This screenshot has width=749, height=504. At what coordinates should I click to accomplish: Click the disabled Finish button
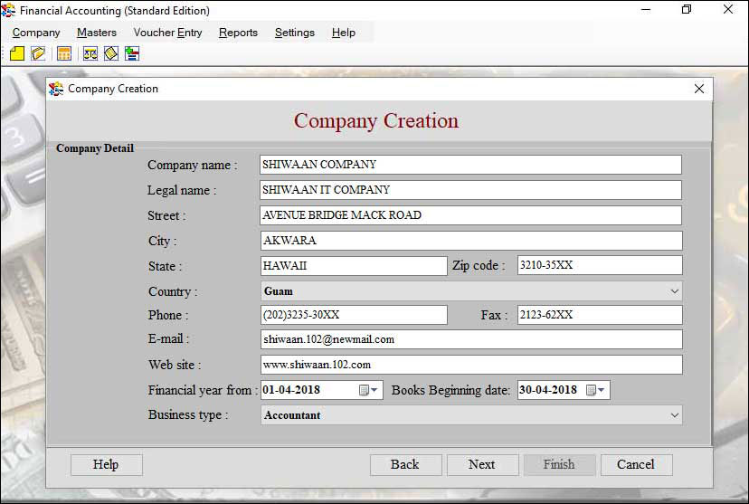point(559,465)
